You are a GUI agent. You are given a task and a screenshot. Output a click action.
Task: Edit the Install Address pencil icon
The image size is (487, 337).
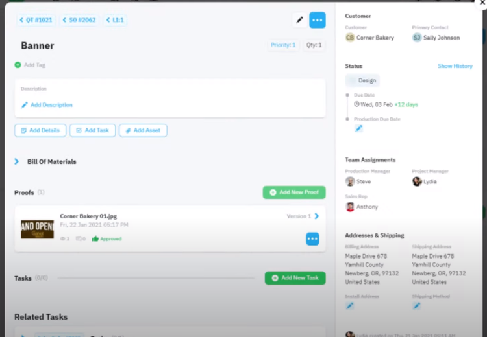point(350,305)
